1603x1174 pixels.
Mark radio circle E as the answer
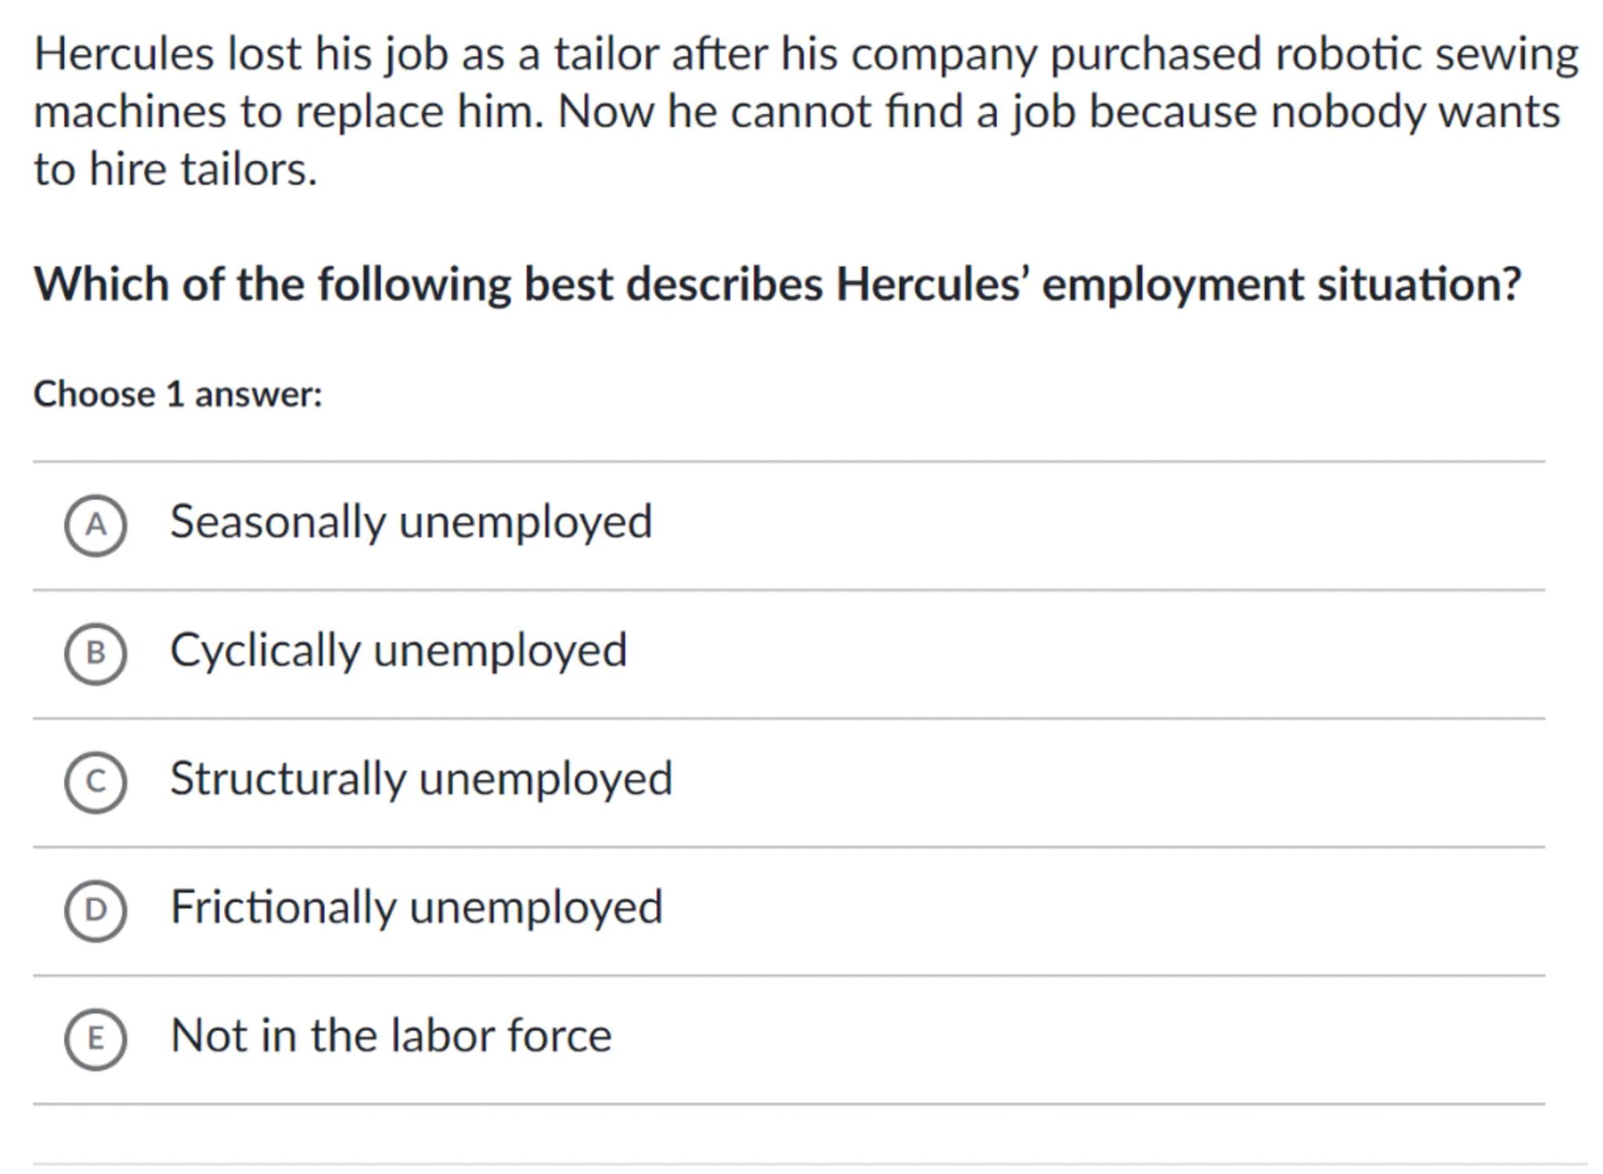tap(95, 1039)
